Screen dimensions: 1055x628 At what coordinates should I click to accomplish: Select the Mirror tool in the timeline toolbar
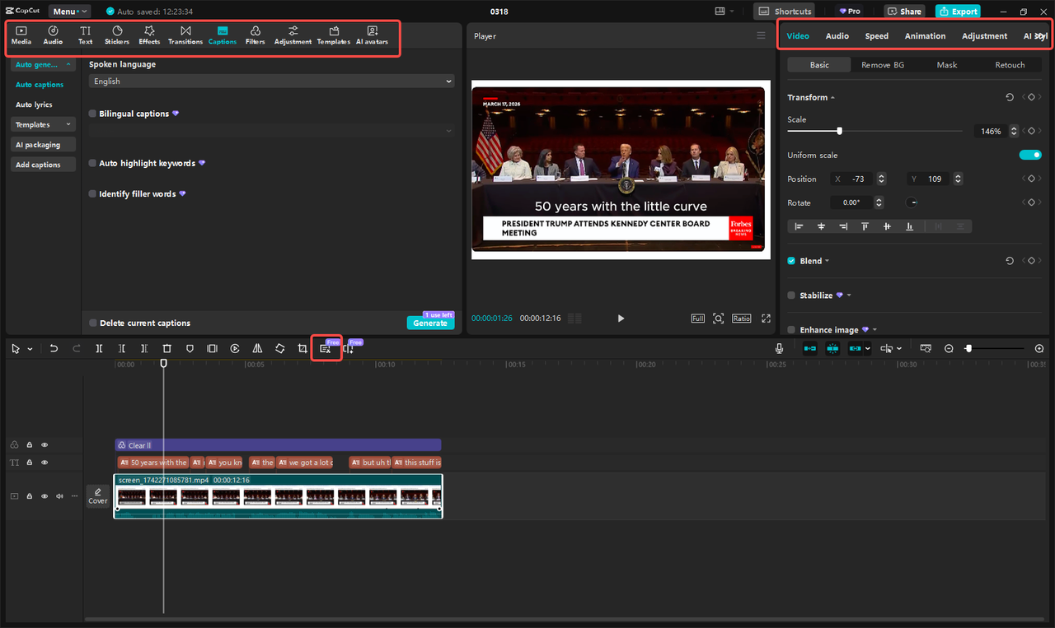257,348
